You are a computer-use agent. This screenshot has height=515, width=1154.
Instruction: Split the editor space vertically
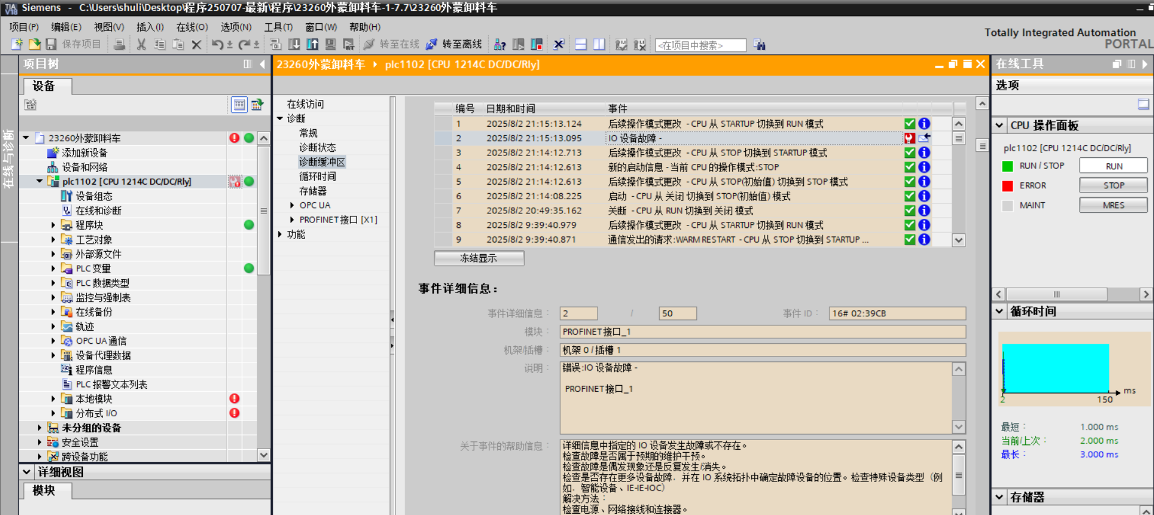click(599, 44)
